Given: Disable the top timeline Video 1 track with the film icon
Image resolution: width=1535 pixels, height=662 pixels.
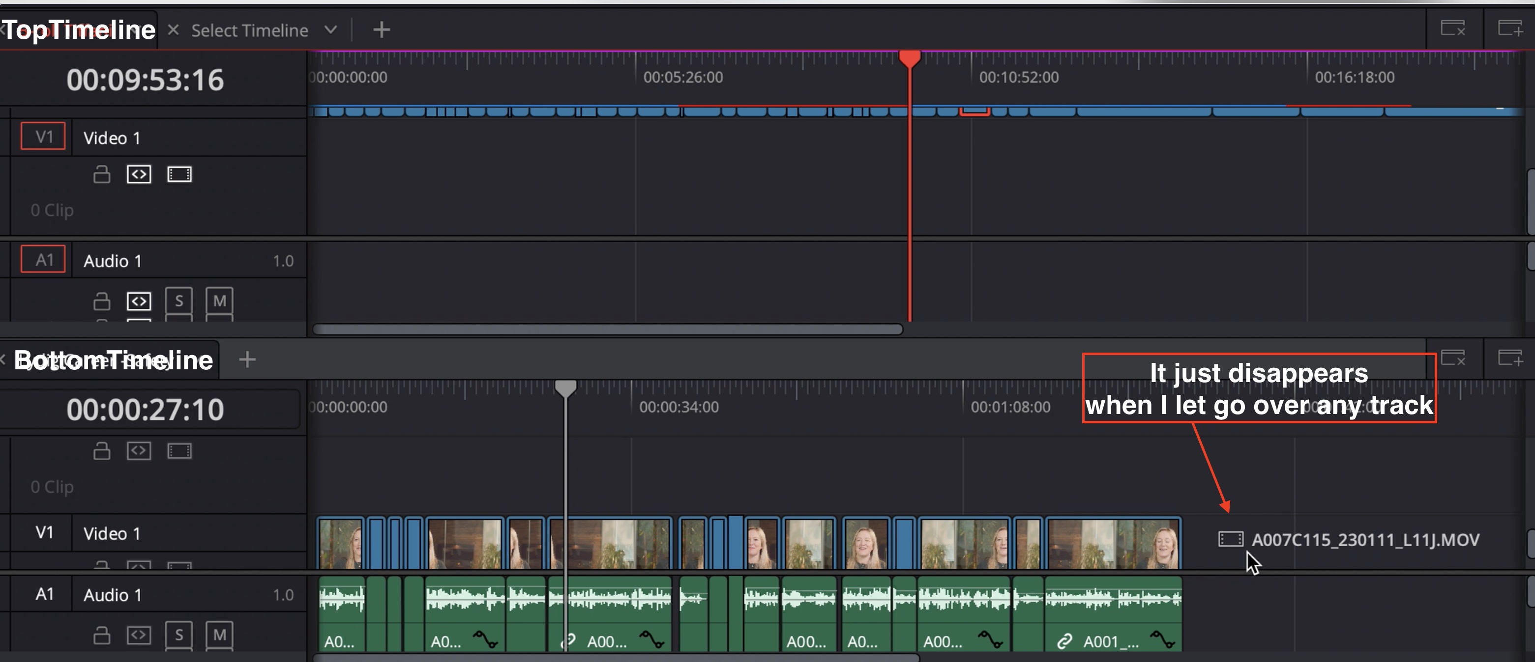Looking at the screenshot, I should 179,174.
